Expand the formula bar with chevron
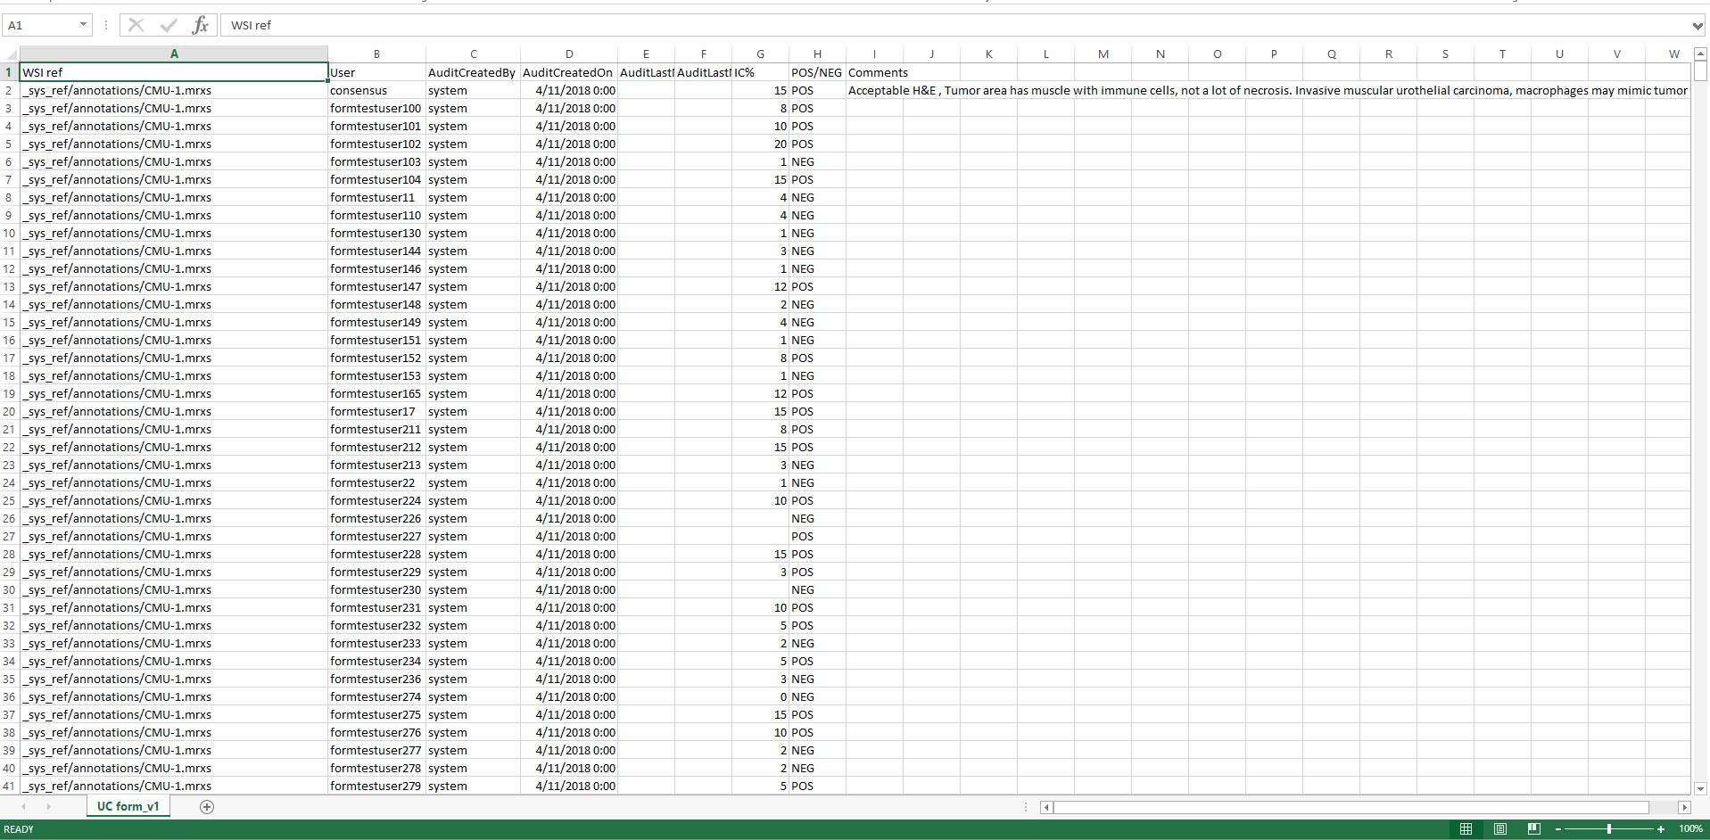The image size is (1710, 840). 1697,25
